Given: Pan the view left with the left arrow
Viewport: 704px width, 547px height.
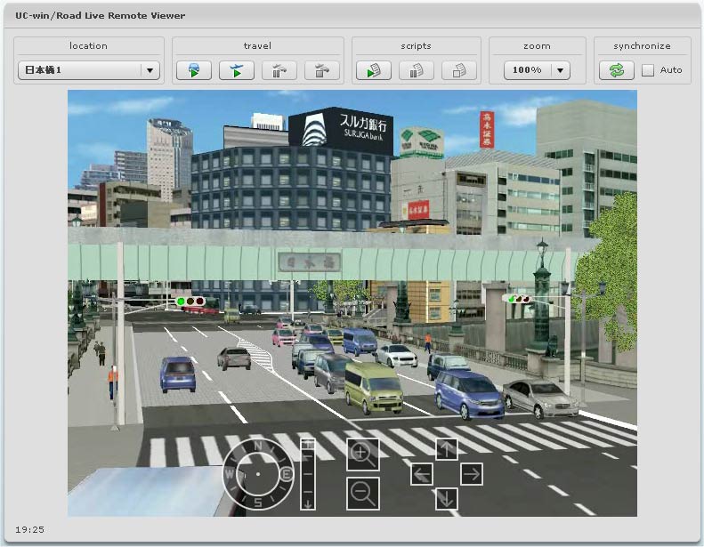Looking at the screenshot, I should tap(422, 474).
